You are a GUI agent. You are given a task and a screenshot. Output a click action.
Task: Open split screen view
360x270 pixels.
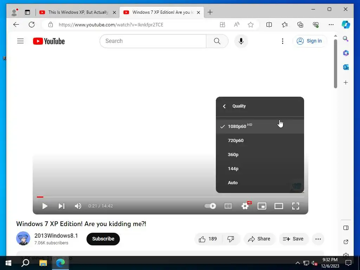269,25
